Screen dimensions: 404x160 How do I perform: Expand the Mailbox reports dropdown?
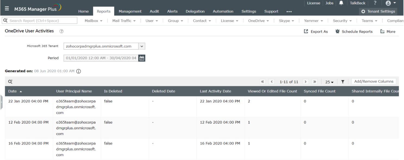(93, 21)
